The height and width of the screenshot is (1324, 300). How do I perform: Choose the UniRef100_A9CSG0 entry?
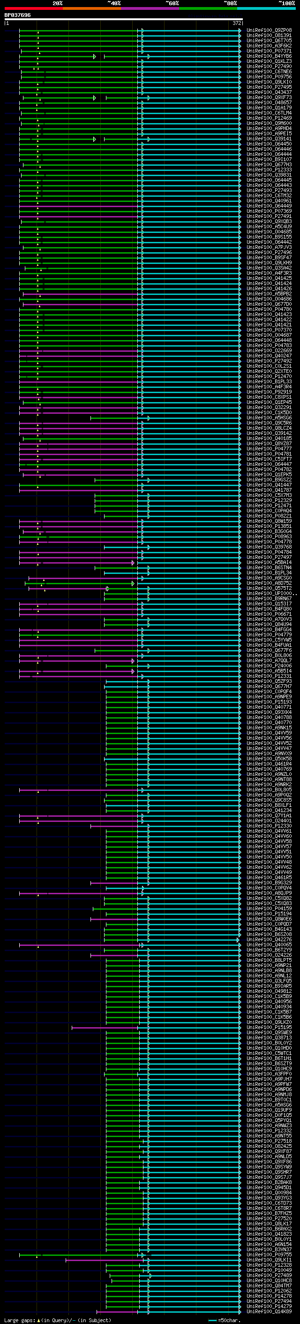pyautogui.click(x=269, y=578)
